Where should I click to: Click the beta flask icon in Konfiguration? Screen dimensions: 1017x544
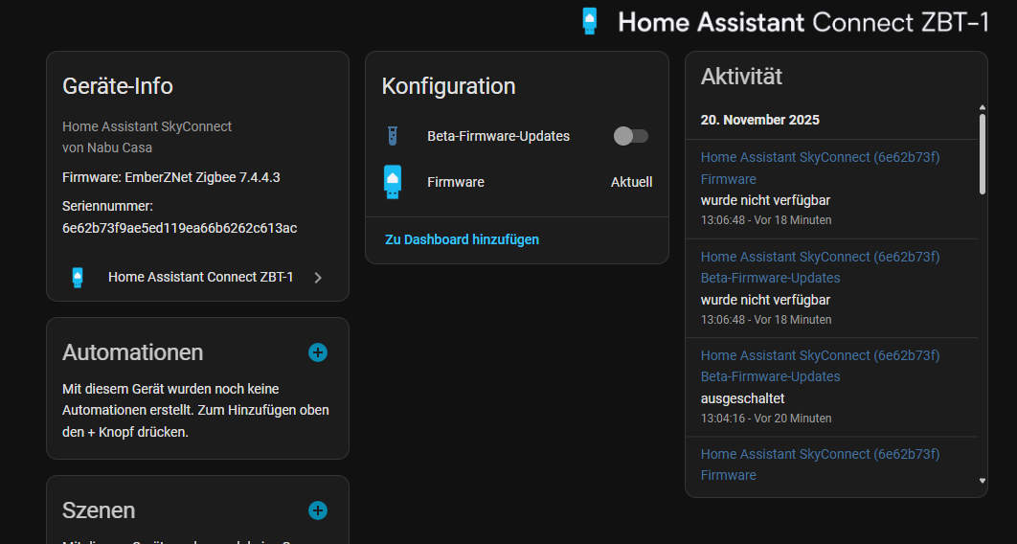(392, 137)
